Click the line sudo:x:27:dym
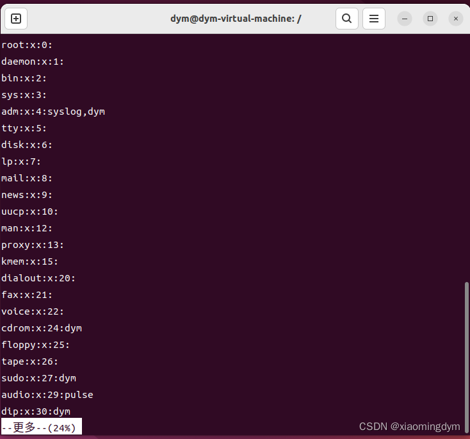Viewport: 470px width, 439px height. pyautogui.click(x=38, y=378)
